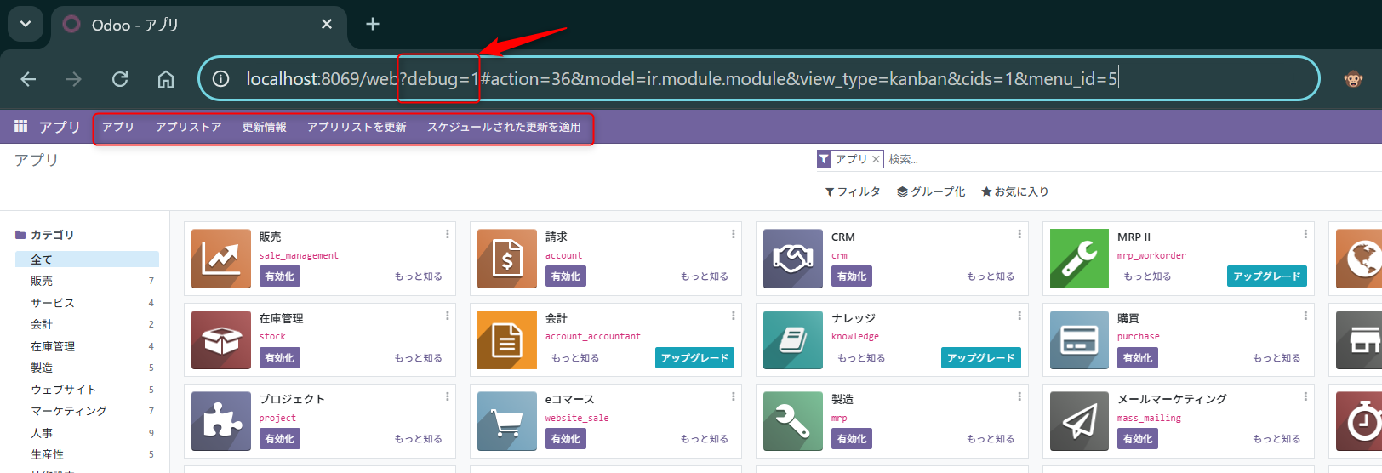Viewport: 1382px width, 473px height.
Task: Click the 請求 app icon
Action: coord(507,259)
